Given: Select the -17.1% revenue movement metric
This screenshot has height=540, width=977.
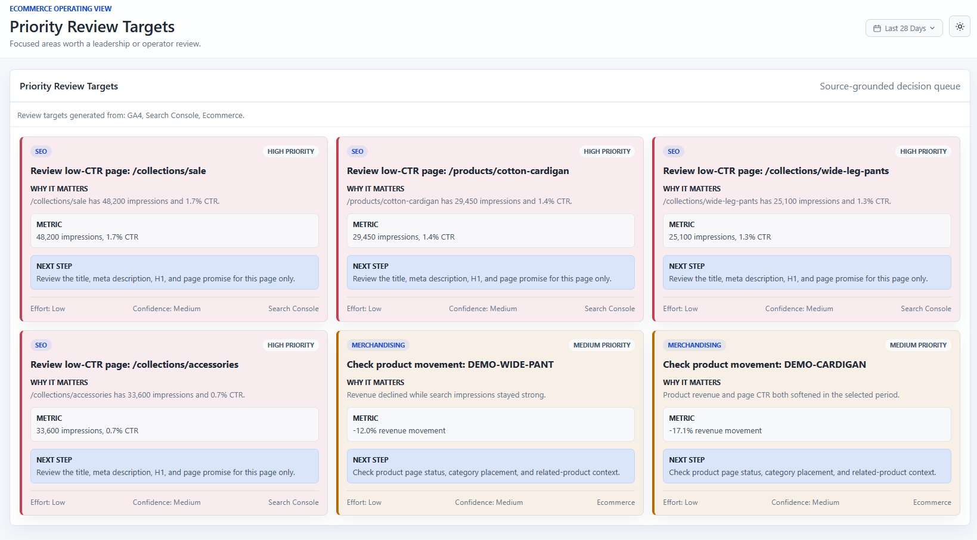Looking at the screenshot, I should coord(715,431).
